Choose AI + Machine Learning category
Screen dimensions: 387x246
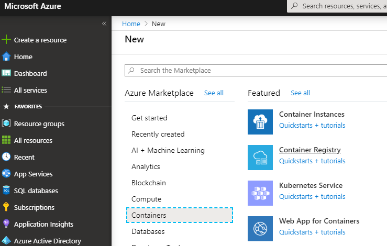tap(168, 151)
